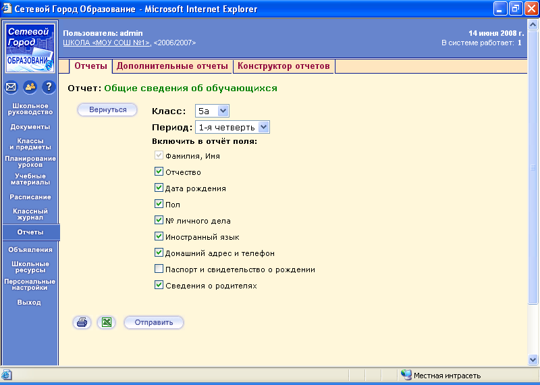This screenshot has height=385, width=540.
Task: Open Документы sidebar menu
Action: tap(30, 127)
